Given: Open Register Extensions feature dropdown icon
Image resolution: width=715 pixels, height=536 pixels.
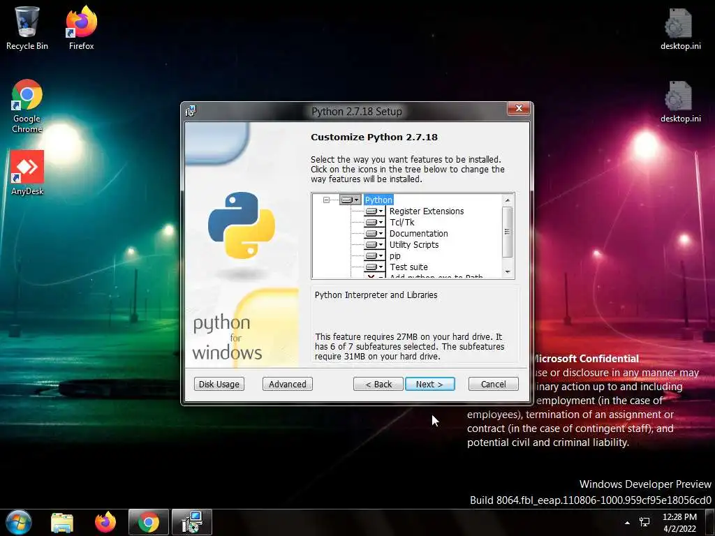Looking at the screenshot, I should tap(374, 211).
